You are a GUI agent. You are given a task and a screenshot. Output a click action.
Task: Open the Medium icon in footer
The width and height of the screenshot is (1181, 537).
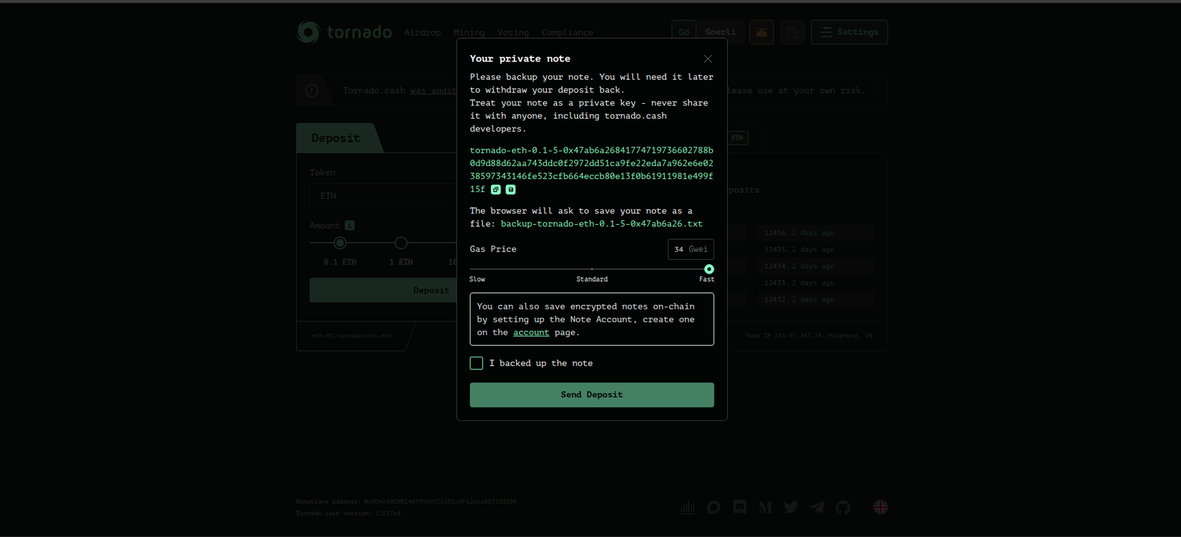(765, 508)
